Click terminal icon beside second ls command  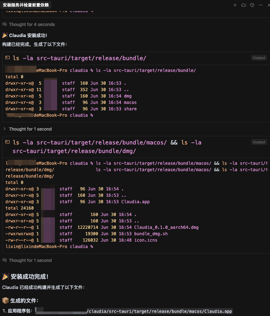pos(7,142)
